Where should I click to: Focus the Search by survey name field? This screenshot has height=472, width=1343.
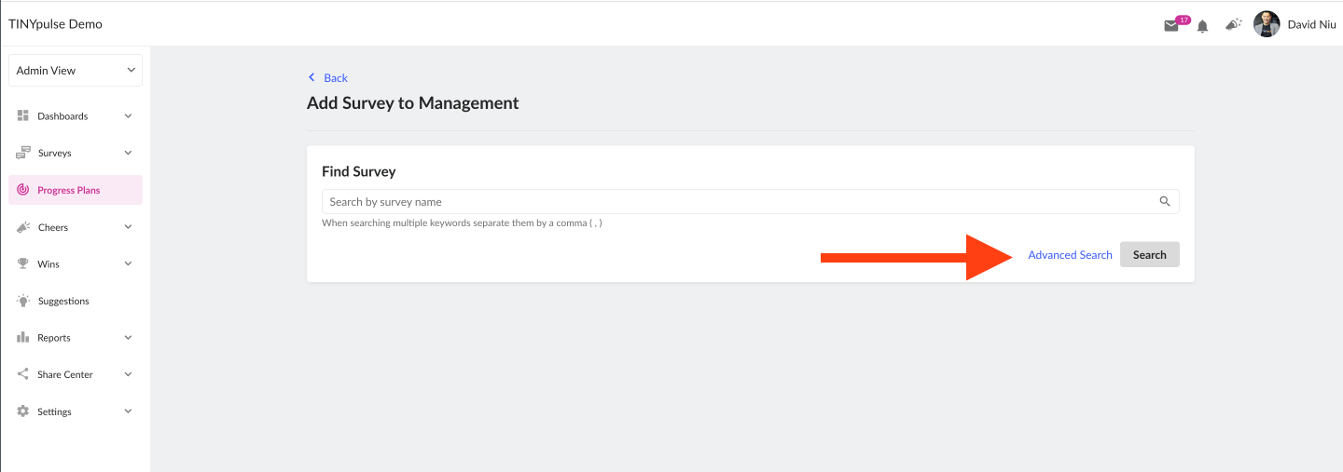point(750,201)
